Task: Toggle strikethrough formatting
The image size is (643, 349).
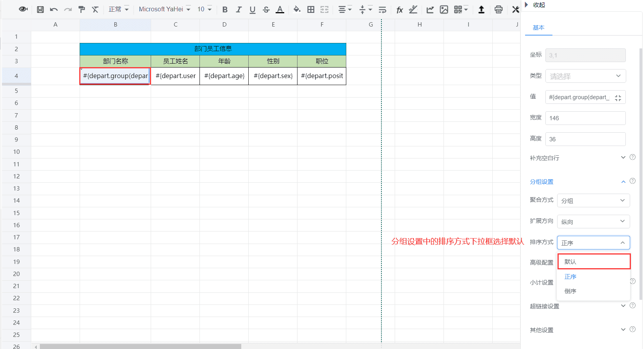Action: click(266, 9)
